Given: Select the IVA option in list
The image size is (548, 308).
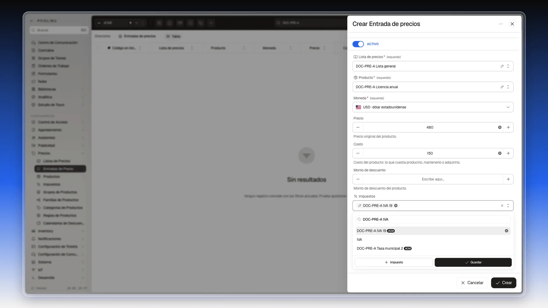Looking at the screenshot, I should pyautogui.click(x=433, y=240).
